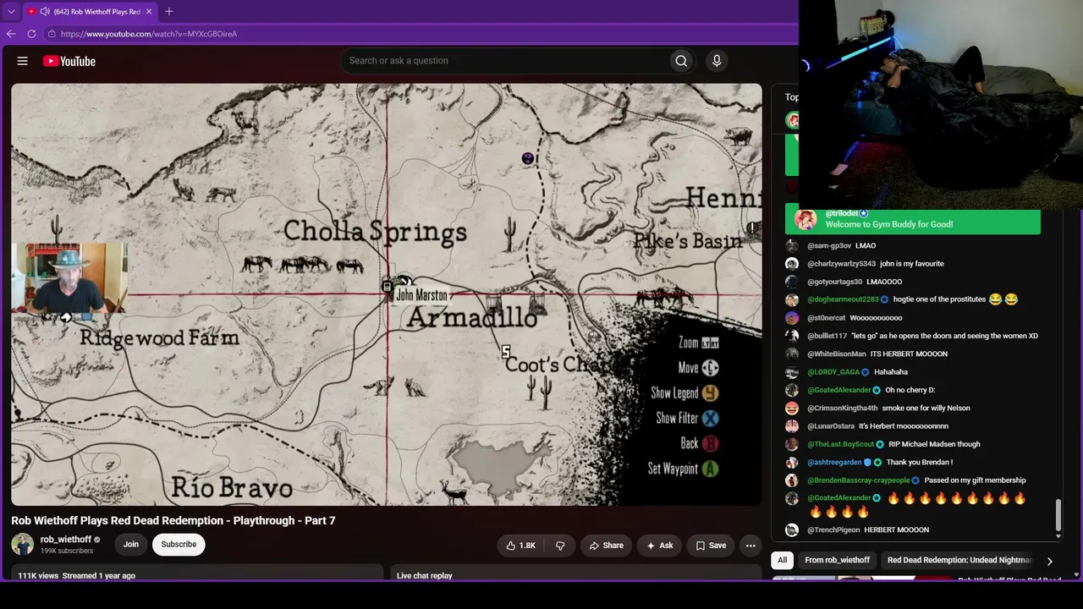Open @TrenchPigeon chat author name
The width and height of the screenshot is (1083, 609).
[x=833, y=529]
